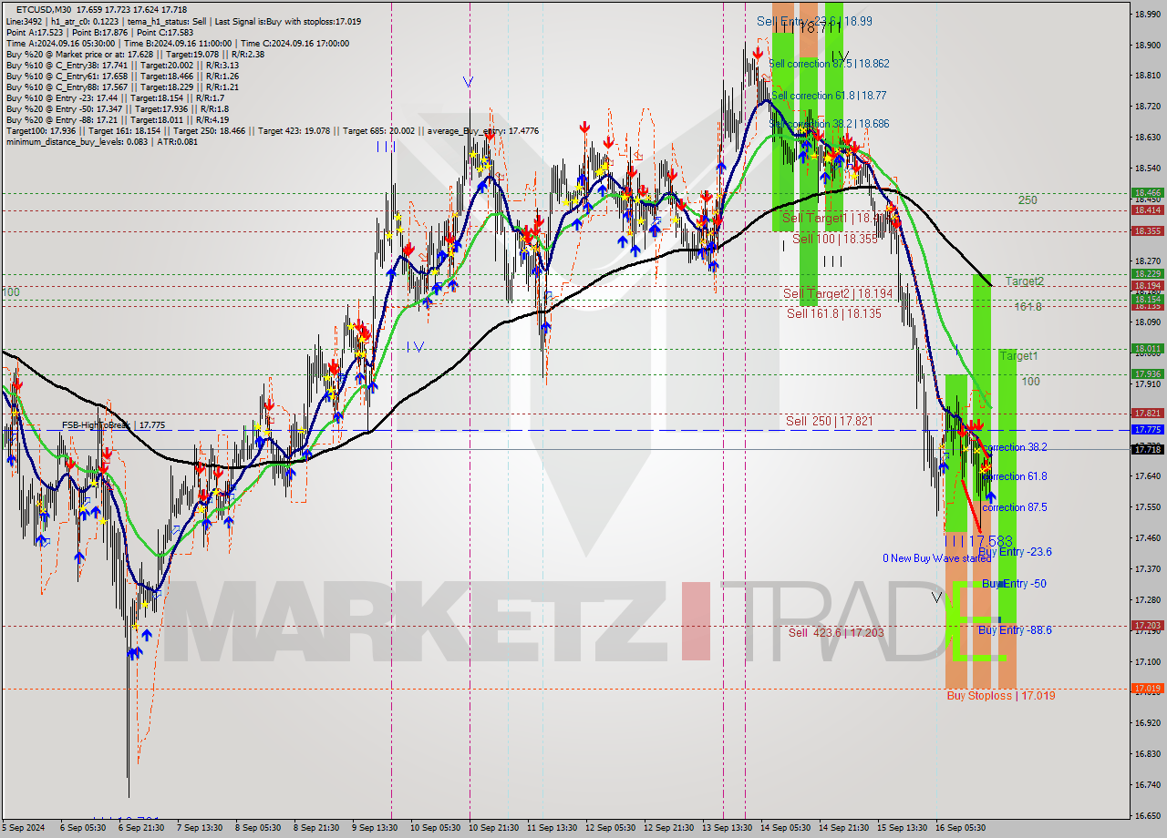1167x838 pixels.
Task: Click the 'correction 61.8' buy label
Action: click(x=1015, y=476)
